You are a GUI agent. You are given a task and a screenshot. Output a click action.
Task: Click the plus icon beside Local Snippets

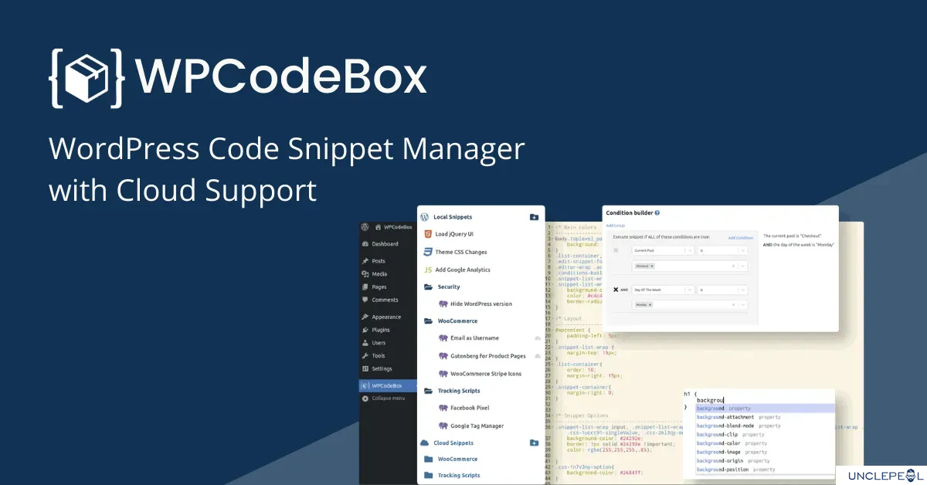tap(533, 217)
